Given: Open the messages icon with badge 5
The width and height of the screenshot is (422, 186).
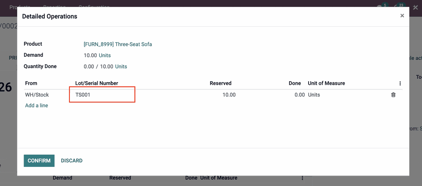Looking at the screenshot, I should pyautogui.click(x=382, y=6).
